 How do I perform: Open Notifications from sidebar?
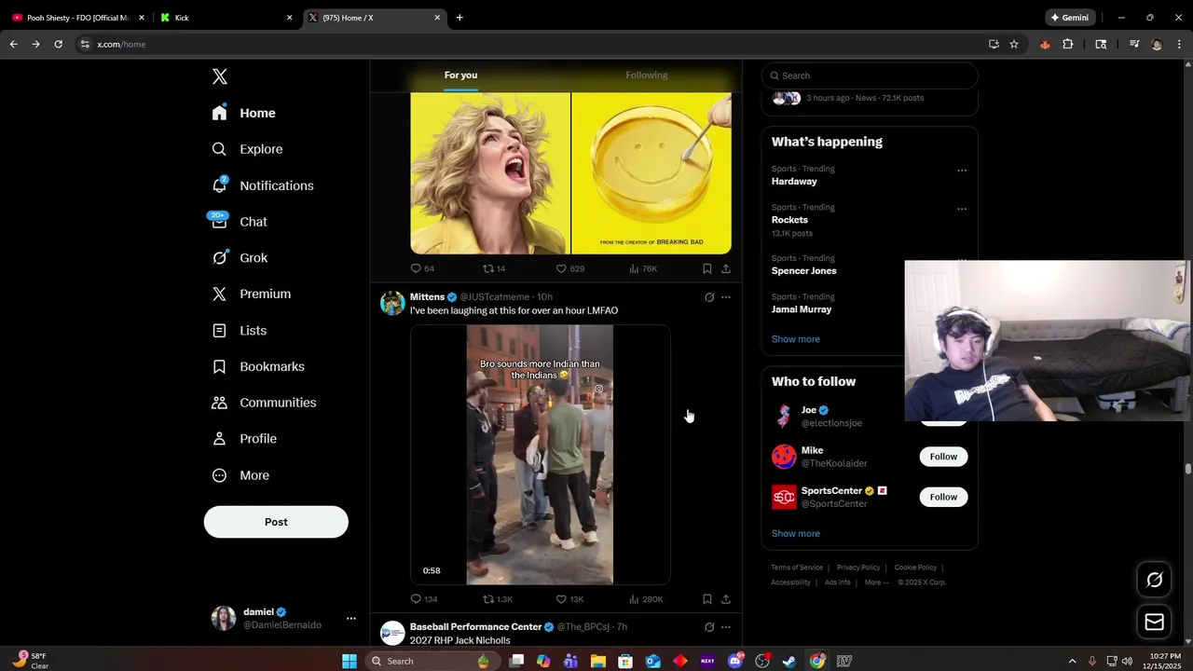tap(263, 185)
